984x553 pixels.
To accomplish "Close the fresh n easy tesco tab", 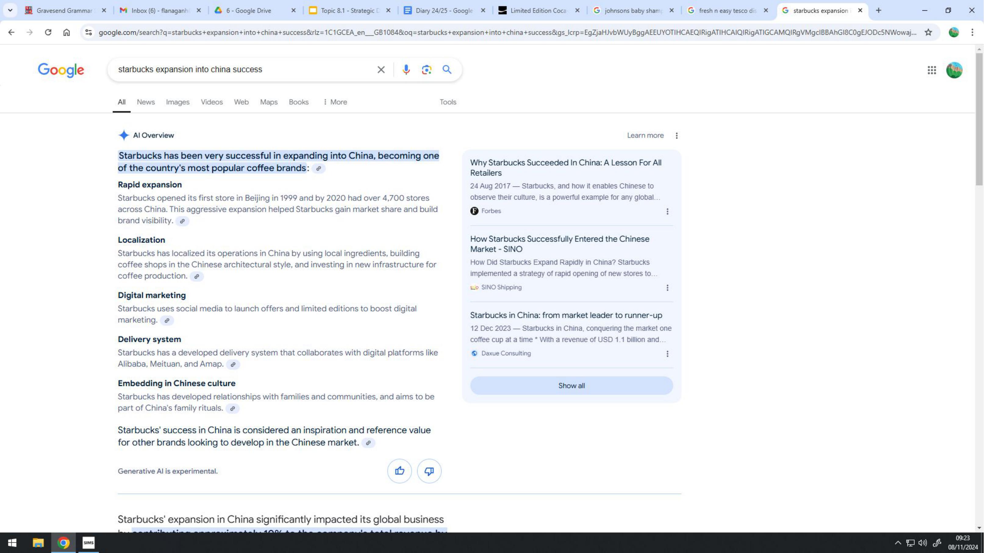I will coord(765,10).
